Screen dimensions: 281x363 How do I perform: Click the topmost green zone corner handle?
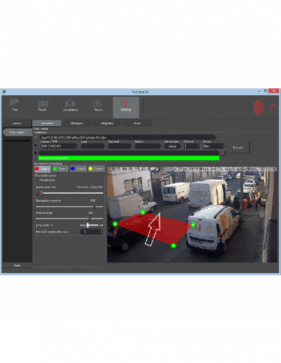click(143, 212)
